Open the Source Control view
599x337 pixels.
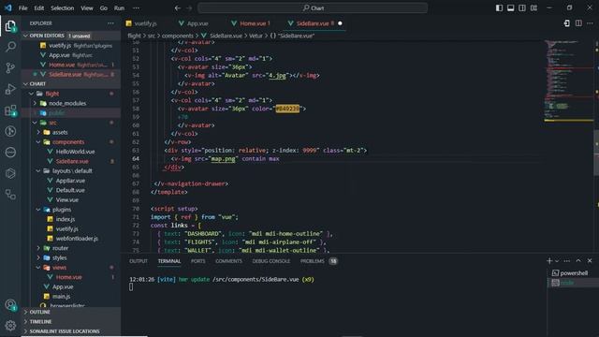pos(10,68)
